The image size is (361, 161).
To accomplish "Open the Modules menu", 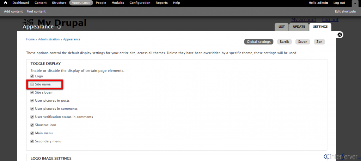I will [118, 3].
